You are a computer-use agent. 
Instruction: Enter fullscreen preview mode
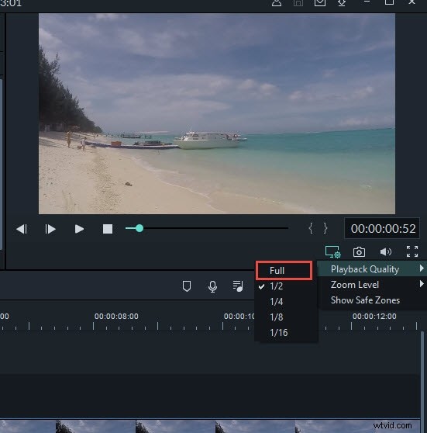412,251
